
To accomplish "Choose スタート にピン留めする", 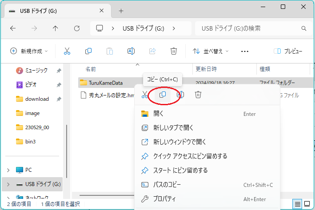I will tap(207, 170).
